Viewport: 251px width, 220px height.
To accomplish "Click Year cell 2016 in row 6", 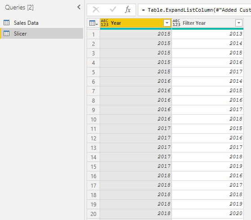I will [136, 81].
